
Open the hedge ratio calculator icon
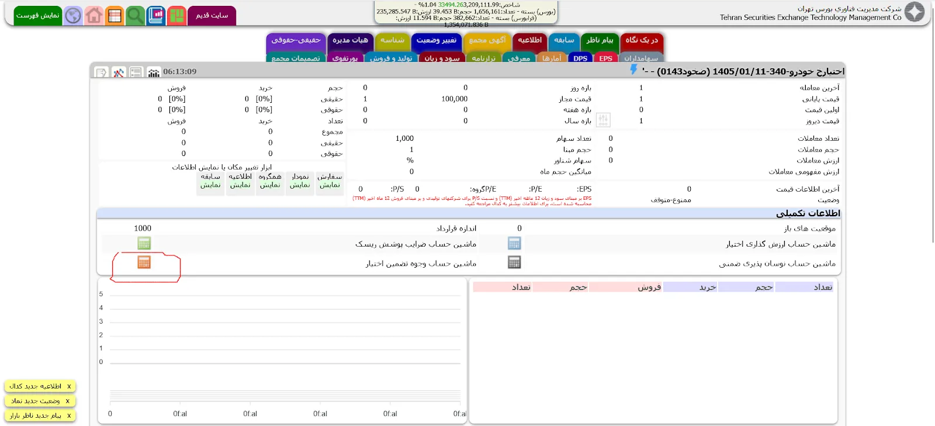click(x=144, y=243)
